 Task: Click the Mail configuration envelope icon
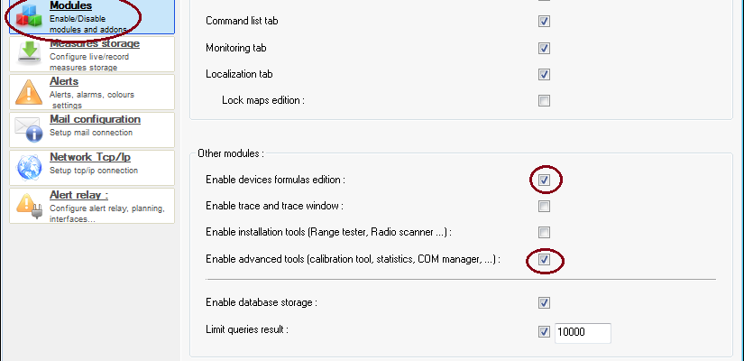click(29, 130)
